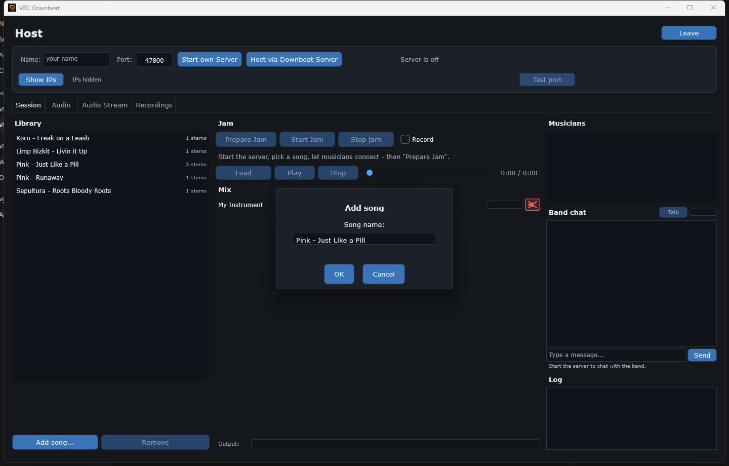
Task: Click the red X mute icon next to My Instrument
Action: [533, 205]
